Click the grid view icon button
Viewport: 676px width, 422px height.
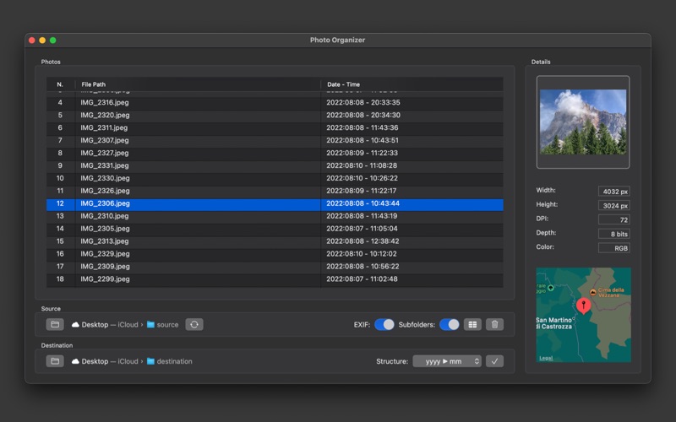[x=473, y=324]
